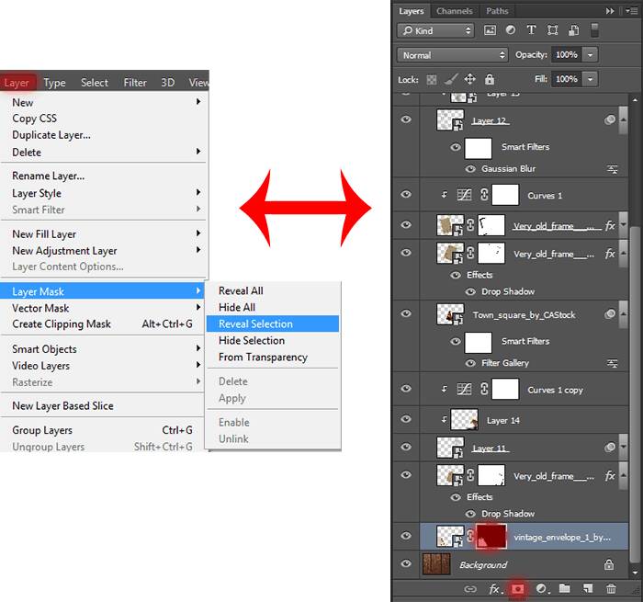The height and width of the screenshot is (602, 643).
Task: Switch to the Channels tab
Action: [455, 11]
